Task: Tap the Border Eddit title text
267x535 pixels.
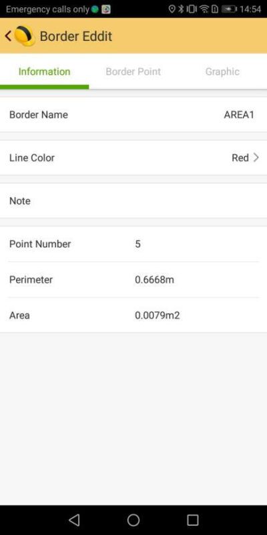Action: [76, 36]
